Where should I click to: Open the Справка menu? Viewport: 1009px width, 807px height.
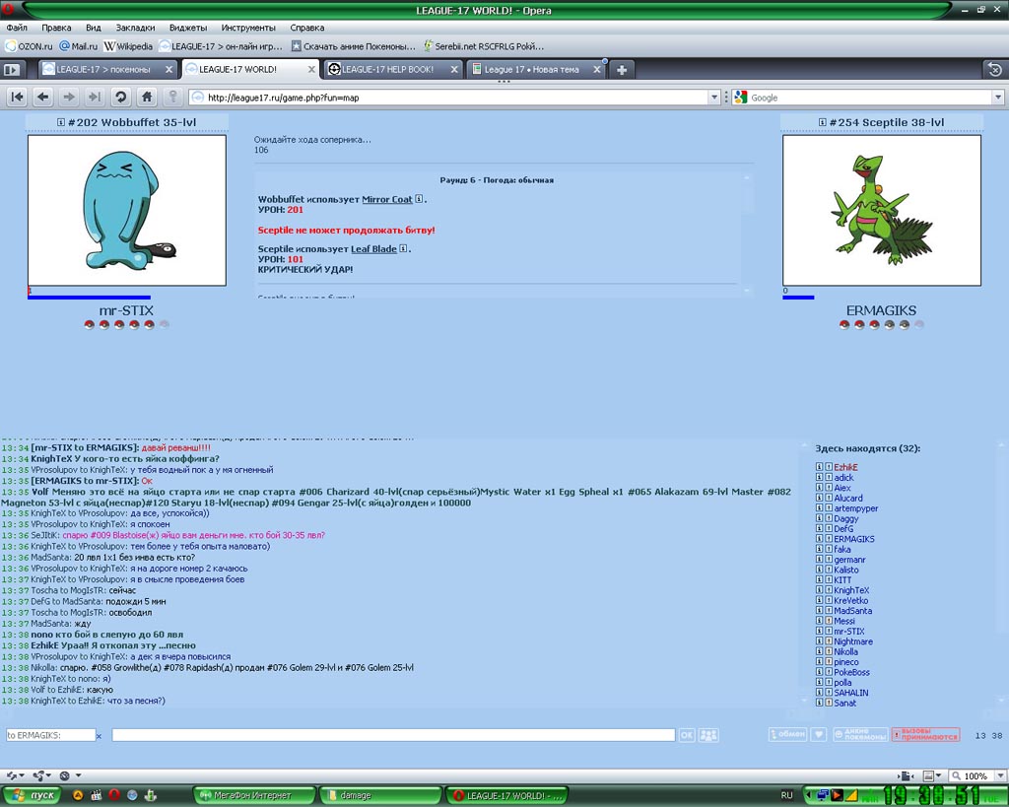coord(307,28)
